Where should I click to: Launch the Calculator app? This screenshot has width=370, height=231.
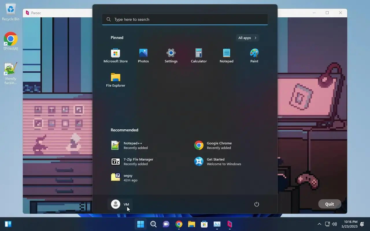(x=199, y=56)
